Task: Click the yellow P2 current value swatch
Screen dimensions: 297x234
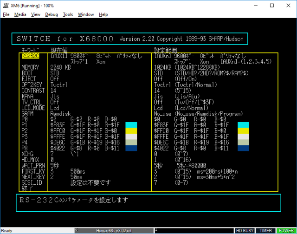Action: click(131, 131)
